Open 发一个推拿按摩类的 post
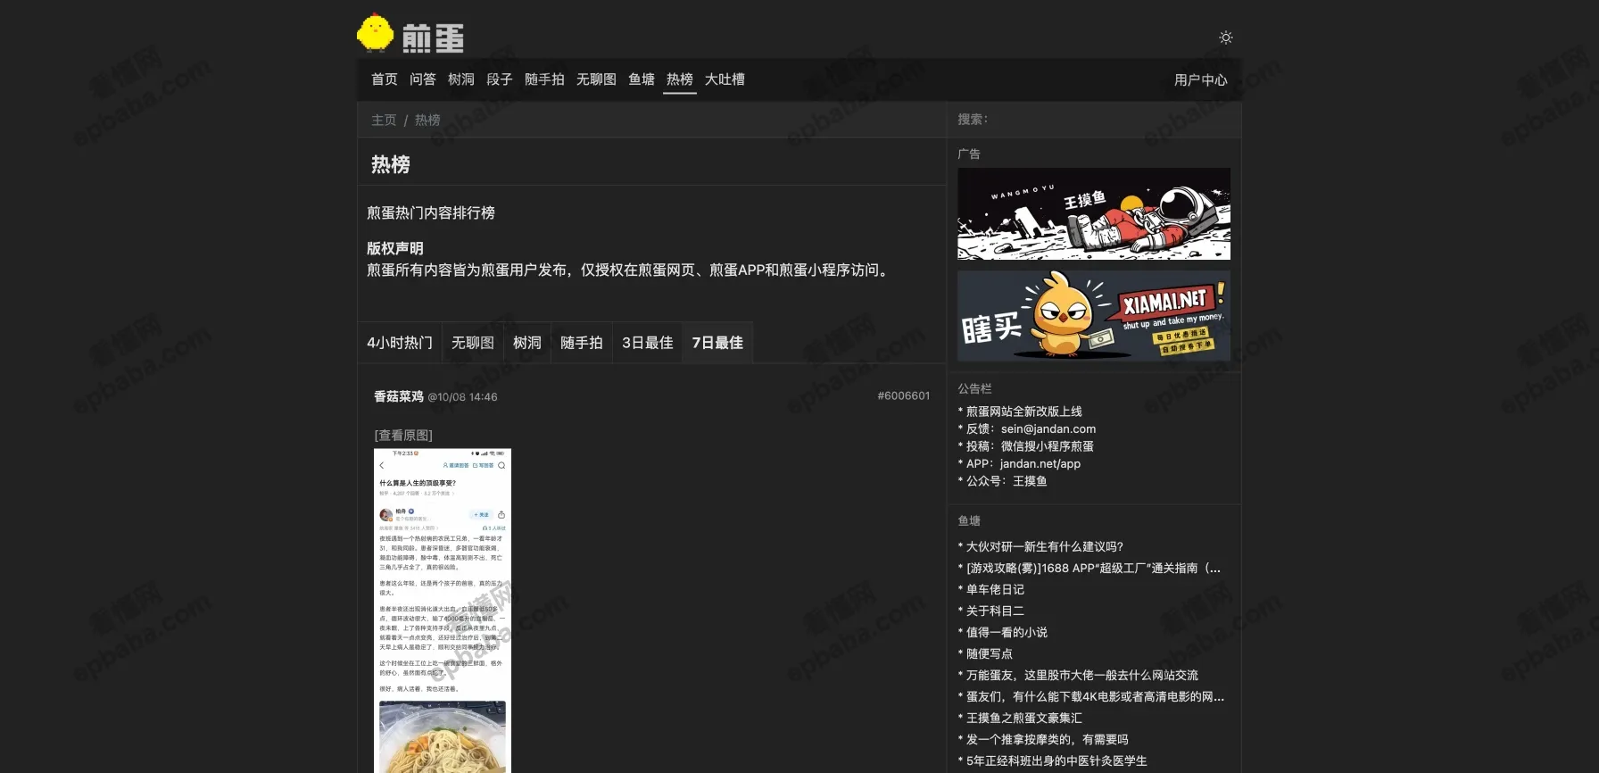The width and height of the screenshot is (1599, 773). 1048,739
